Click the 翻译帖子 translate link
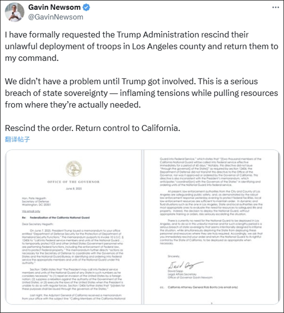The height and width of the screenshot is (313, 284). coord(18,139)
